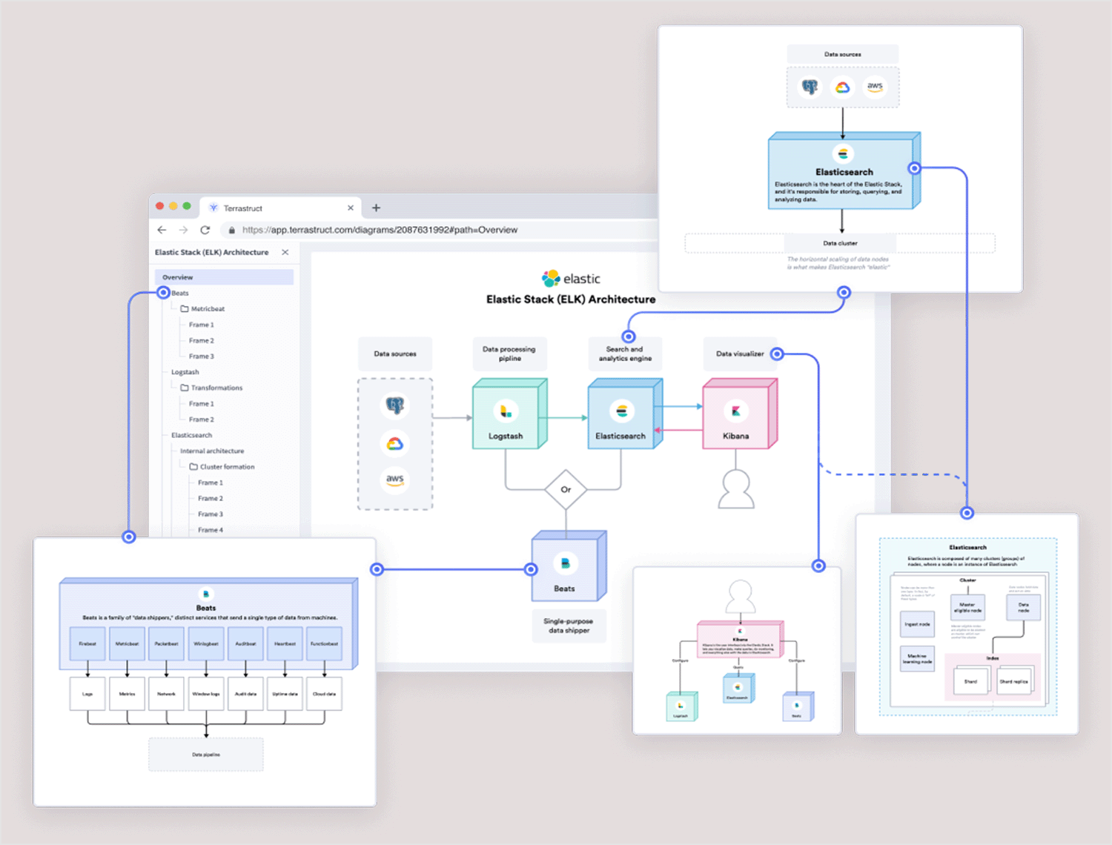Click the Data cluster label in preview

(x=840, y=243)
